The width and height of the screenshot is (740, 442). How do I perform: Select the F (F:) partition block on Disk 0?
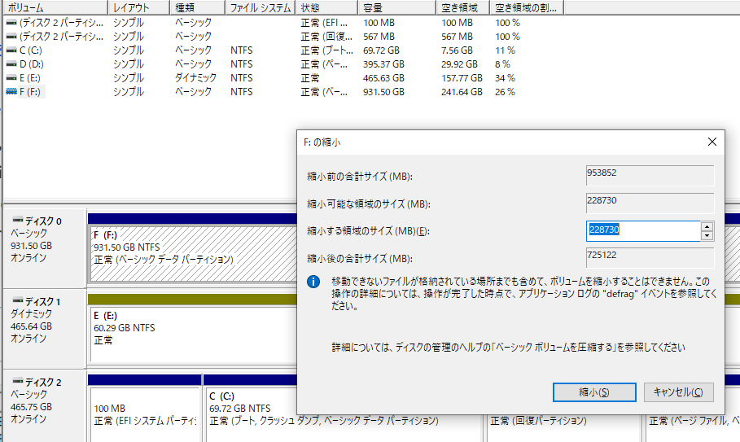point(193,254)
